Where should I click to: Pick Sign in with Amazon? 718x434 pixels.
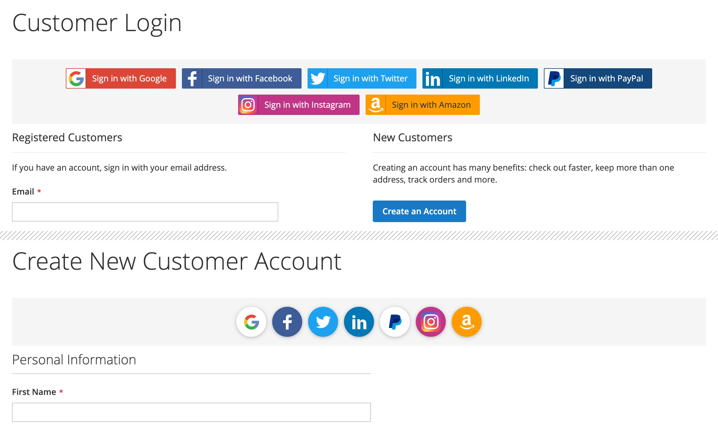tap(422, 105)
